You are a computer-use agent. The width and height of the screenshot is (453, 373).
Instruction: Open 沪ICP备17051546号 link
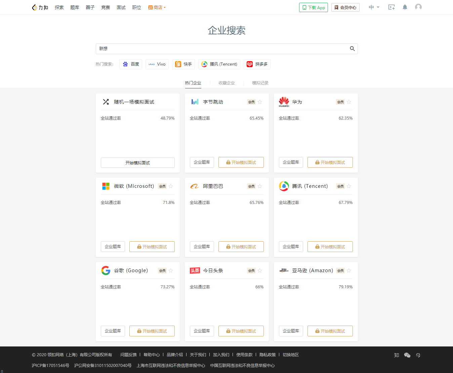[50, 366]
